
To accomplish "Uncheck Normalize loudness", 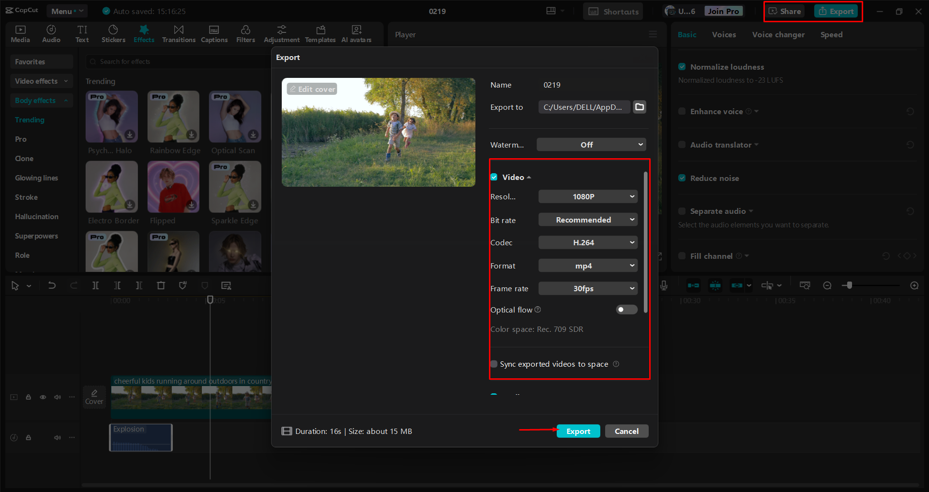I will pyautogui.click(x=682, y=67).
